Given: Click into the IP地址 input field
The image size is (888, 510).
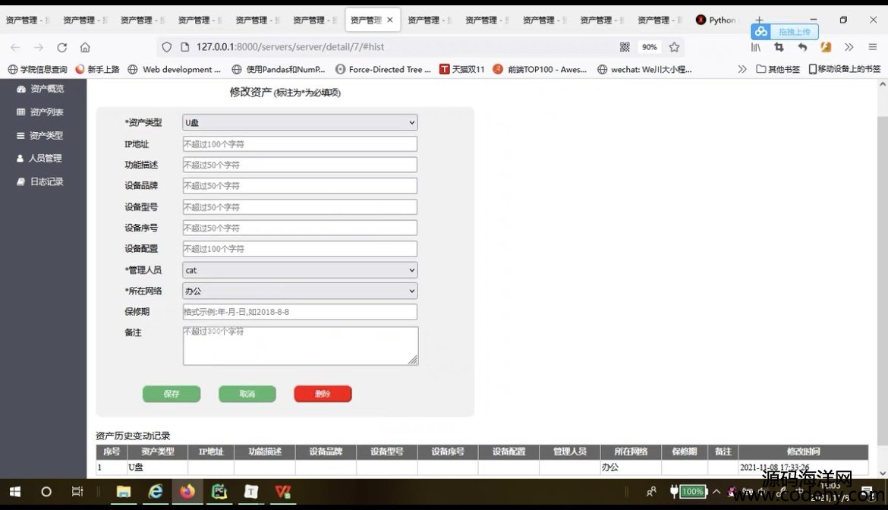Looking at the screenshot, I should click(x=300, y=144).
